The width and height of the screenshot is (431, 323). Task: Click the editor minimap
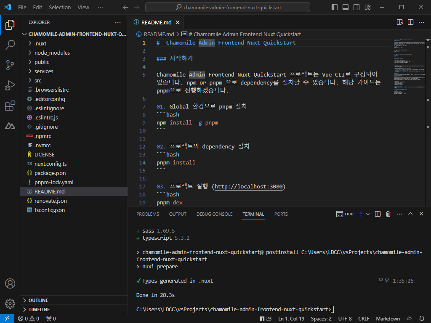tap(409, 67)
